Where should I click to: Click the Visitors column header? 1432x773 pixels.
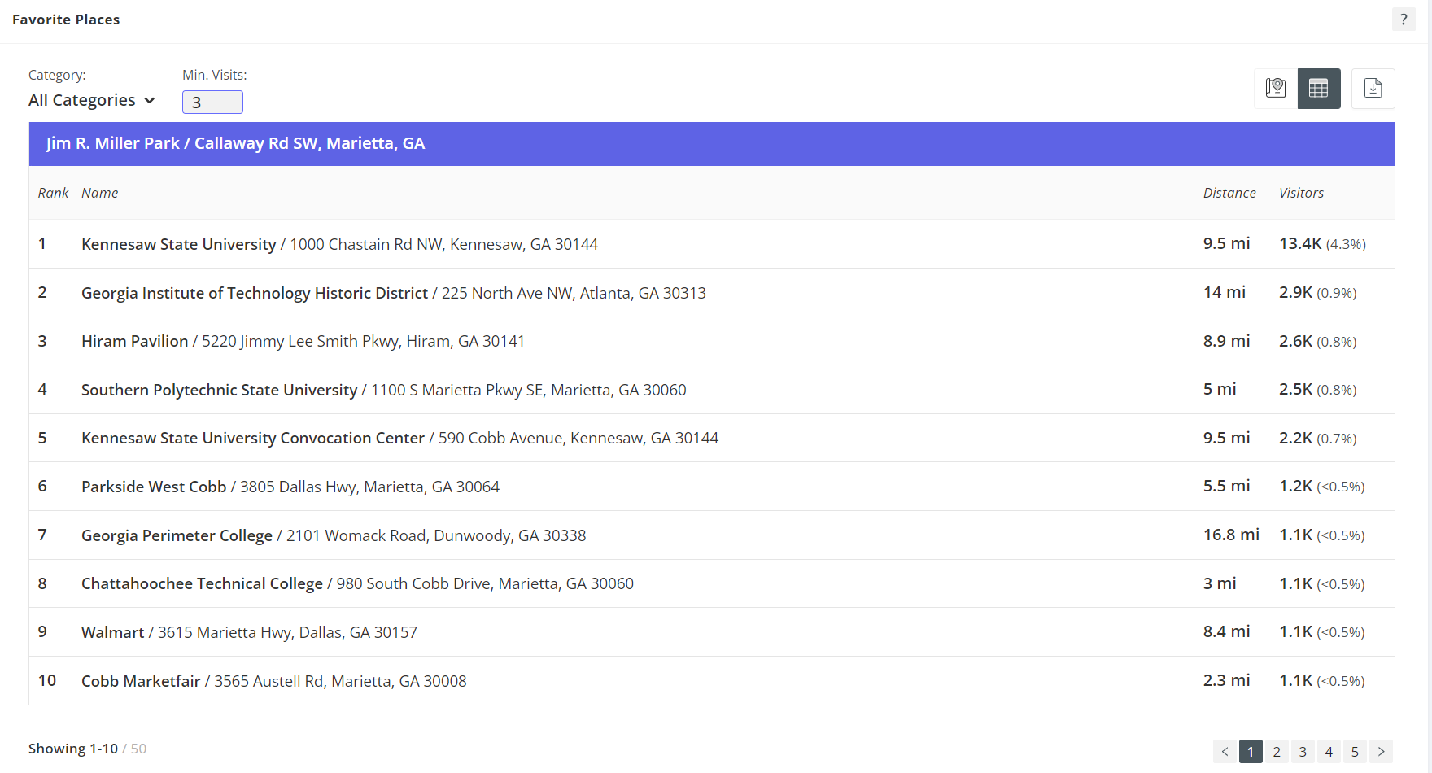tap(1301, 193)
